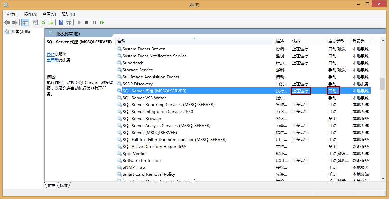The height and width of the screenshot is (199, 389).
Task: Select SQL Full-text Filter Daemon Launcher row
Action: pyautogui.click(x=244, y=139)
